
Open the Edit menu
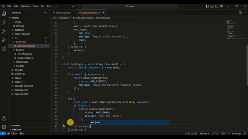16,6
